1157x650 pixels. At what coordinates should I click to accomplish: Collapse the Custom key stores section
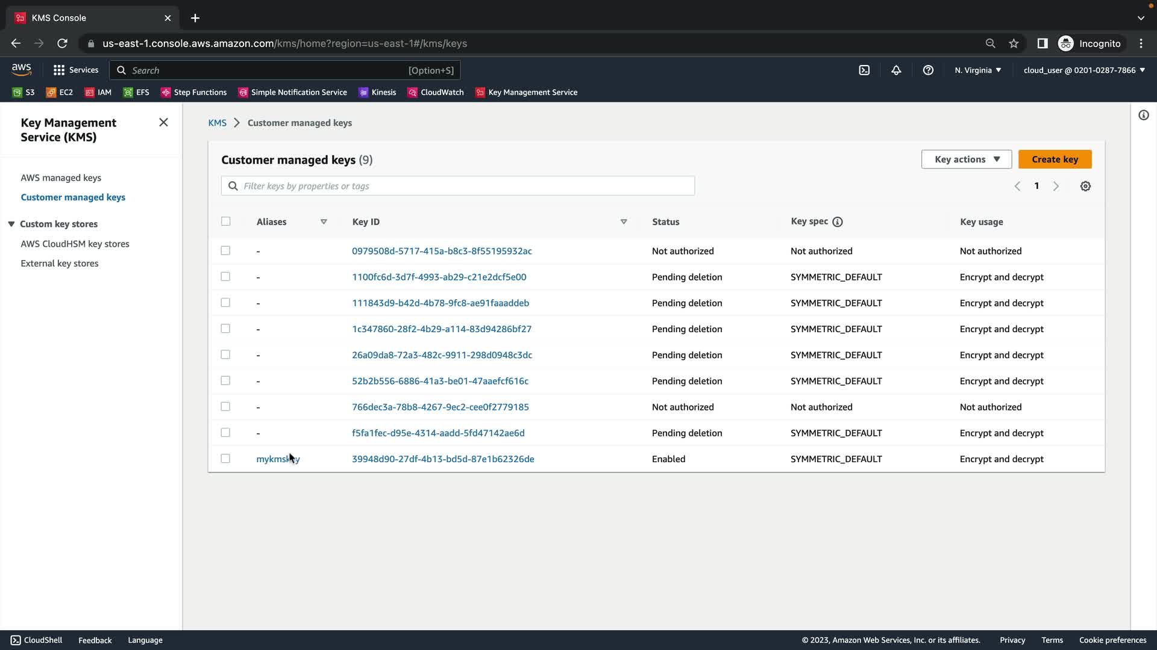[11, 224]
